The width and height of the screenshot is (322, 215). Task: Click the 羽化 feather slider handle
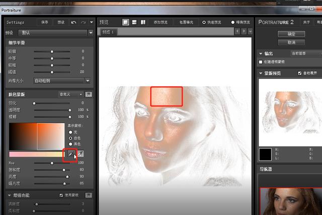[x=34, y=103]
